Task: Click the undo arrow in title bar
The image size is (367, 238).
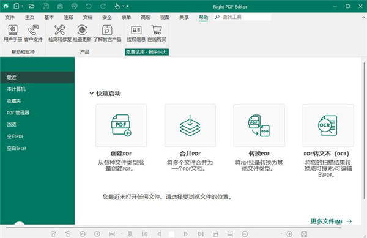Action: pyautogui.click(x=89, y=6)
